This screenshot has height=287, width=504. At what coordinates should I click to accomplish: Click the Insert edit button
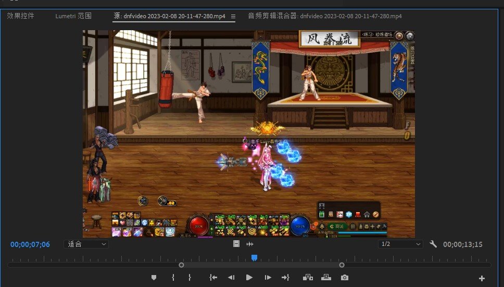(x=308, y=277)
